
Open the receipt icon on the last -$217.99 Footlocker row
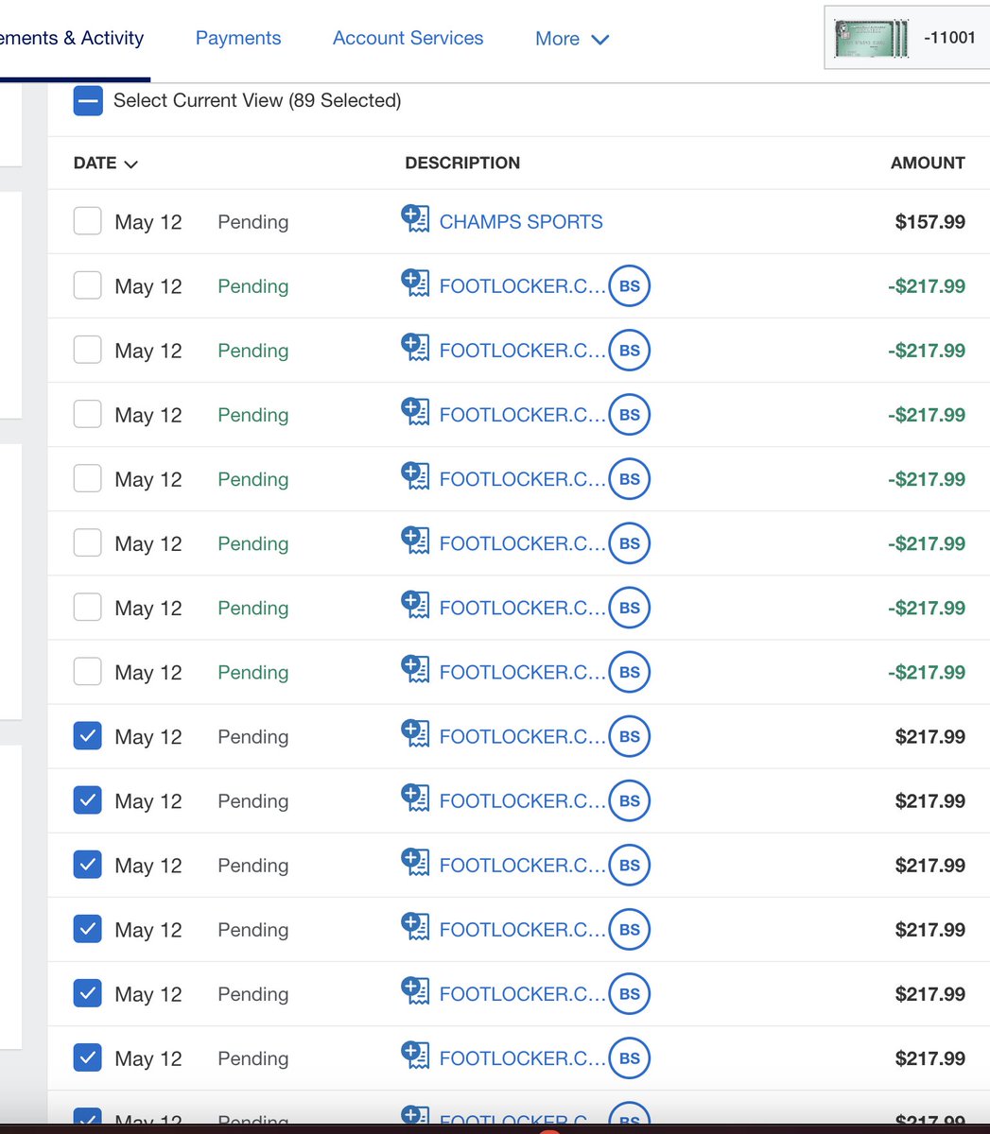415,670
